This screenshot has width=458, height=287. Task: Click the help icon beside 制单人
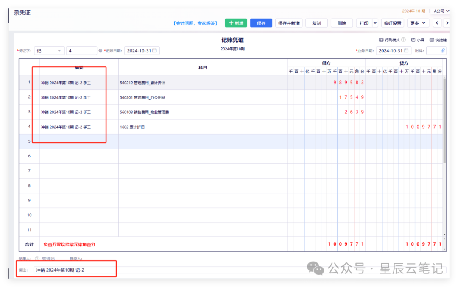pos(37,258)
